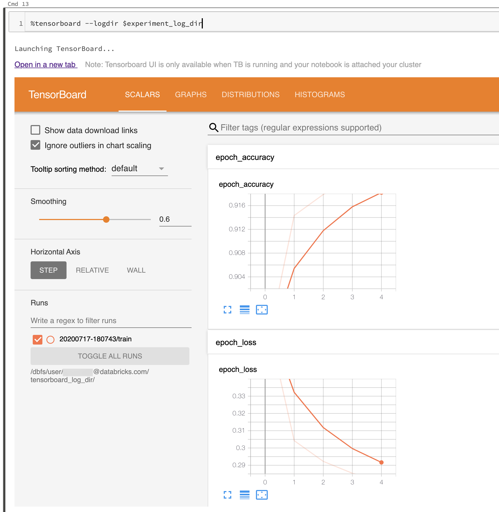
Task: Enable Show data download links
Action: click(35, 130)
